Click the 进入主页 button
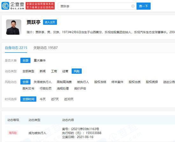 click(50, 22)
